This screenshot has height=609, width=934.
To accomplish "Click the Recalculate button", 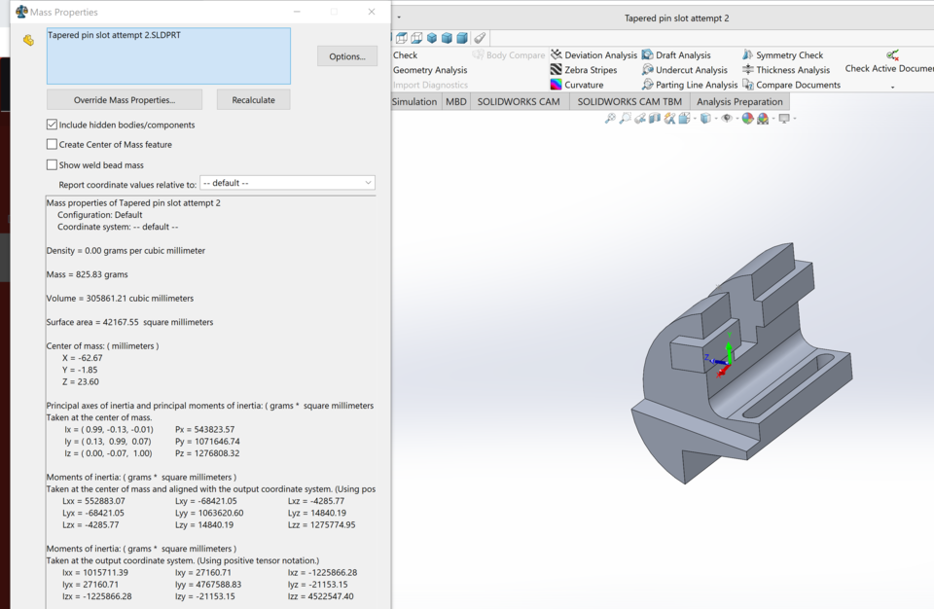I will [251, 99].
